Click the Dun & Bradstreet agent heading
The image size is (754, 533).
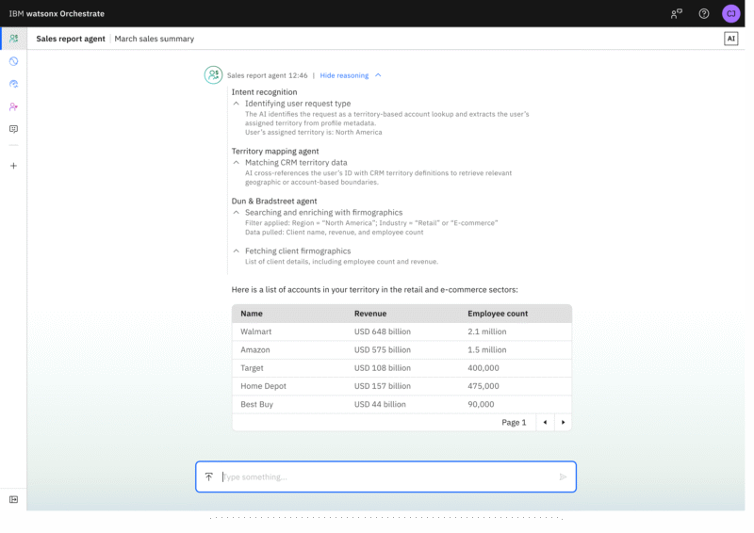tap(274, 201)
